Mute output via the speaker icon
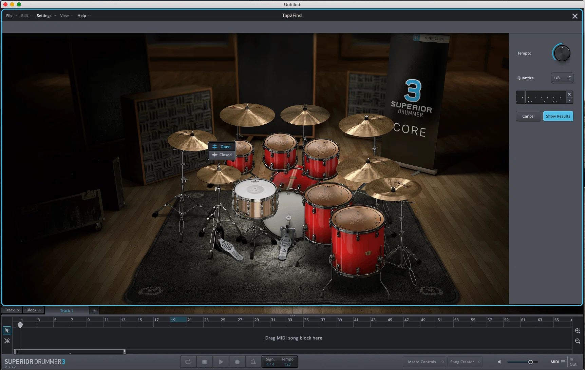 pyautogui.click(x=499, y=362)
